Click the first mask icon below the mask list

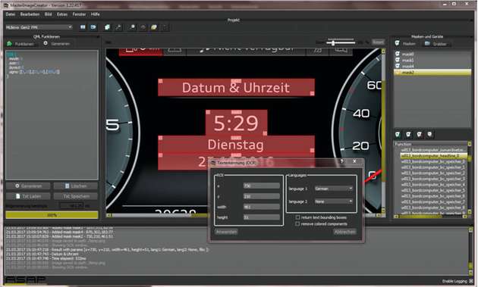click(x=398, y=134)
